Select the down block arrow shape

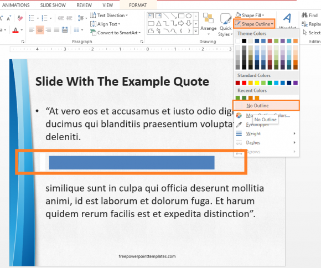tap(189, 23)
